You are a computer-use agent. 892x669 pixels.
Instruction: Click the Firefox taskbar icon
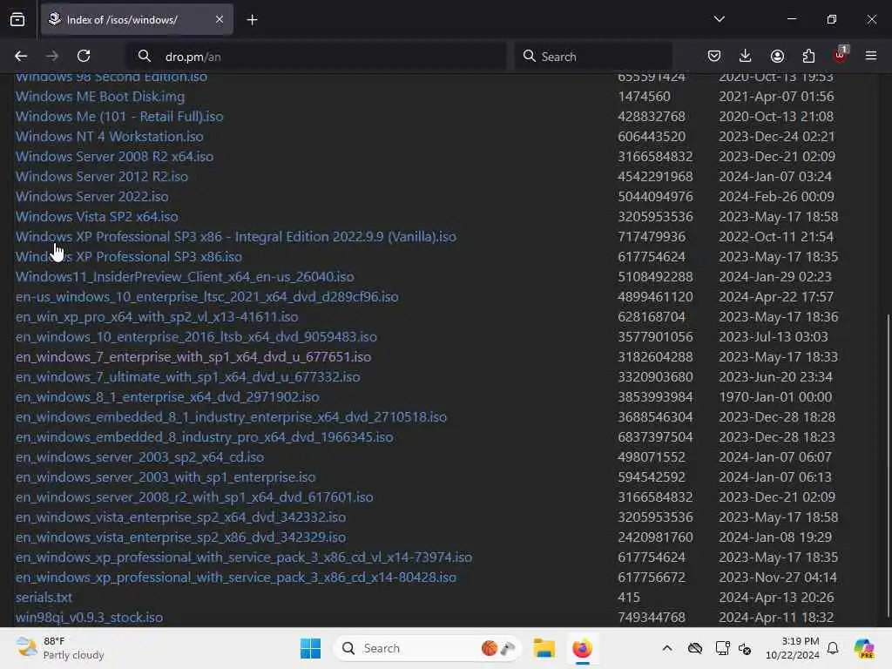pos(582,648)
